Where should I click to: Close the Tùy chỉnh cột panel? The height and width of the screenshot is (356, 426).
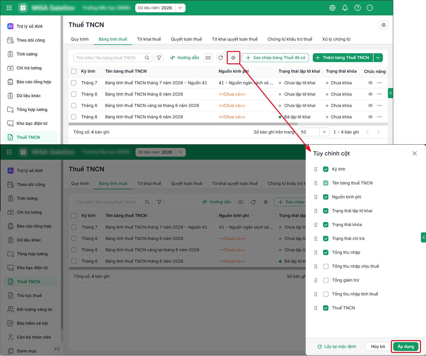point(415,153)
